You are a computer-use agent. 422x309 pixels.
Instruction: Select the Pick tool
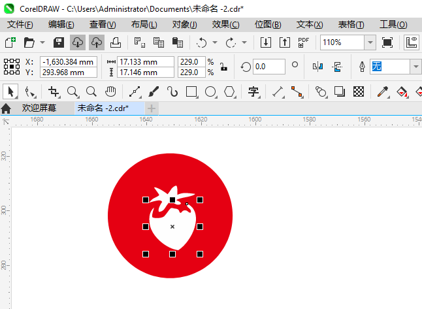(10, 91)
